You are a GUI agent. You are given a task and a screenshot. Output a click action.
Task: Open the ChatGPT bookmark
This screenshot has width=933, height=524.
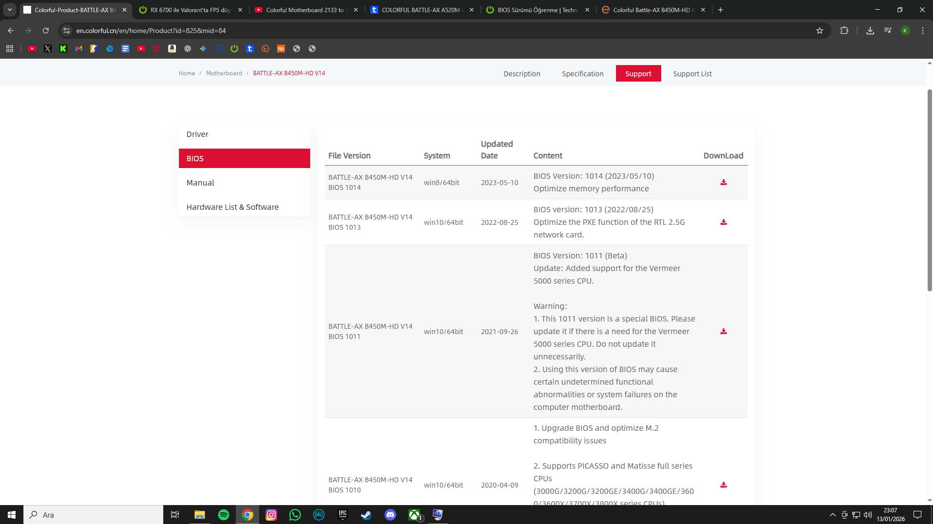(x=188, y=49)
